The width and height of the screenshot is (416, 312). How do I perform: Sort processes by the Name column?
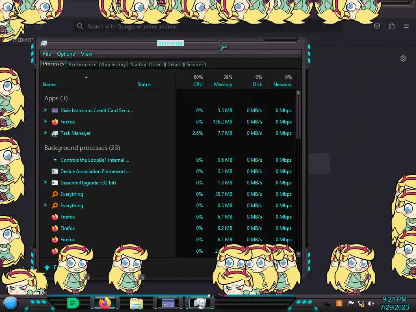coord(87,81)
